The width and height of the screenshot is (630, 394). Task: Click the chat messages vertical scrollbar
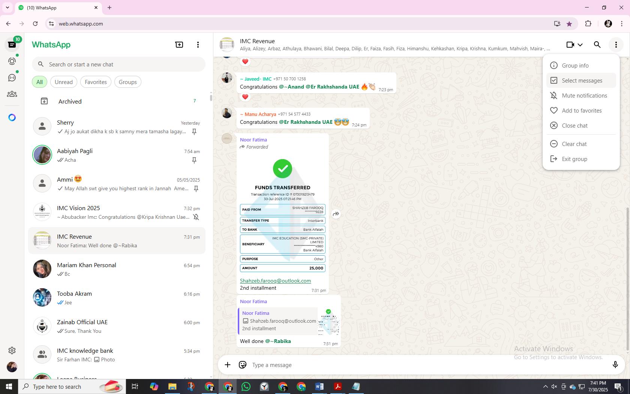point(627,280)
